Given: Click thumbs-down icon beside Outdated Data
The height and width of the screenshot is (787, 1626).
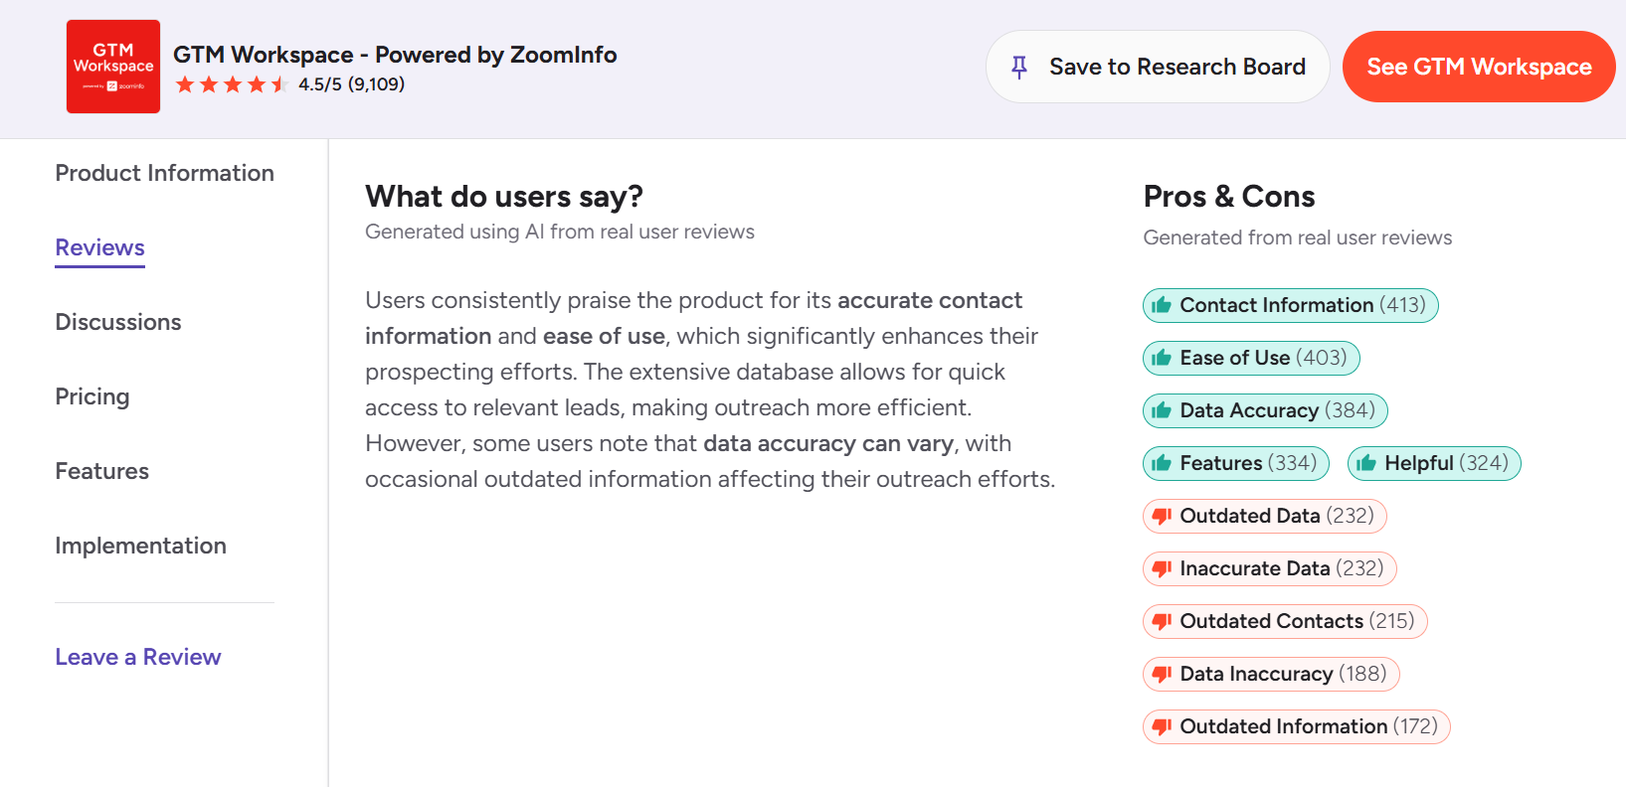Looking at the screenshot, I should 1161,516.
